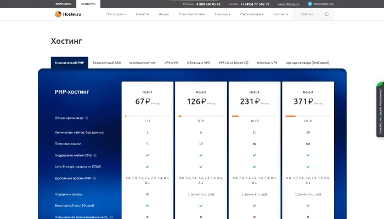Click the Host-1 PHP versions list

click(x=148, y=180)
